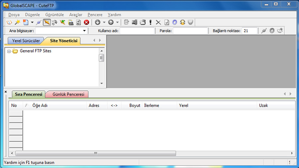The width and height of the screenshot is (299, 168).
Task: Click queue horizontal scrollbar left arrow
Action: pyautogui.click(x=12, y=153)
